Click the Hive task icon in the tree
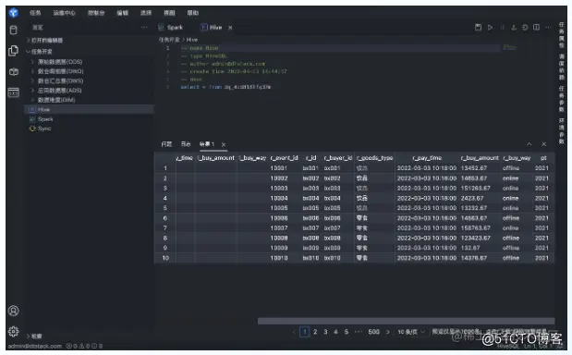Screen dimensions: 572x355 coord(32,109)
